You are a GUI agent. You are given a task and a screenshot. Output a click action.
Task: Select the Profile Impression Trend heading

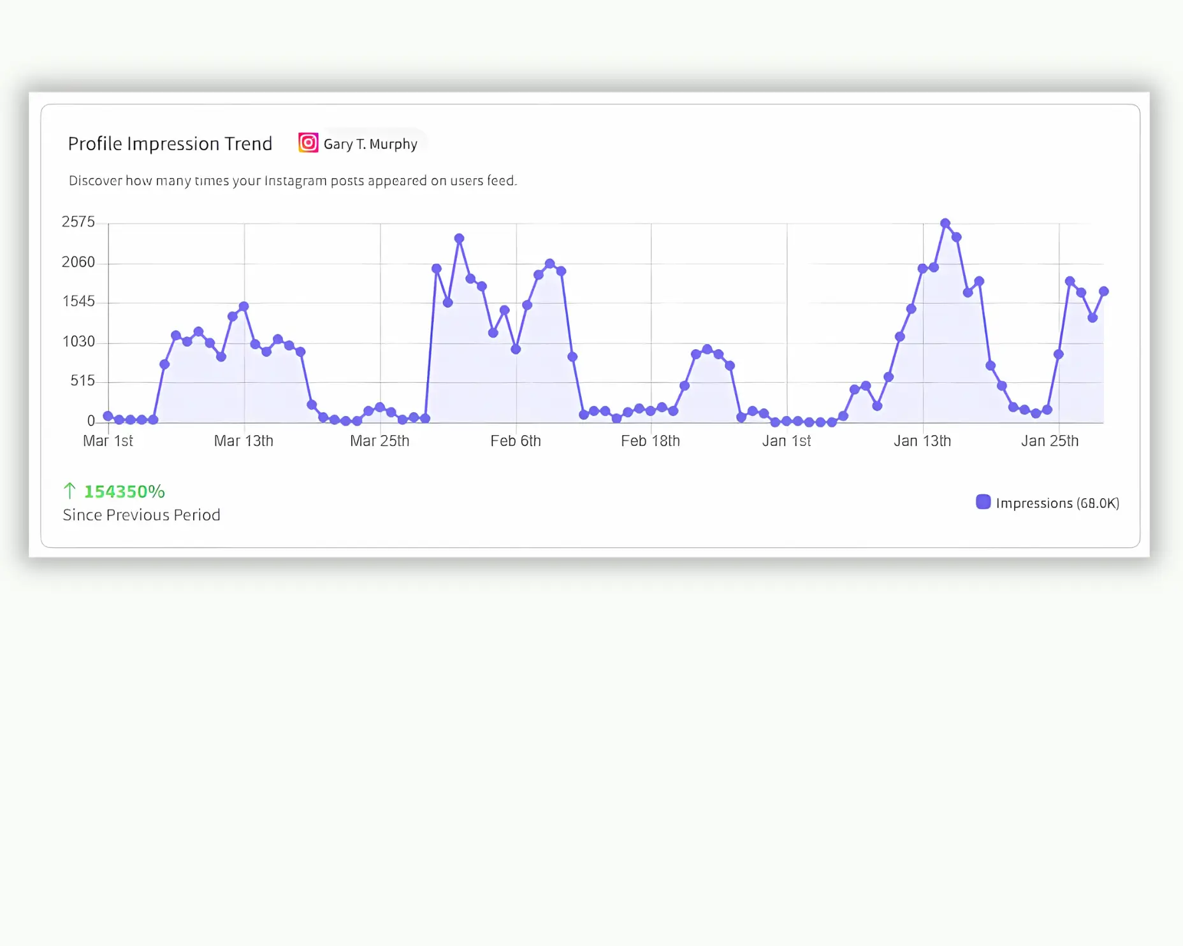point(170,143)
